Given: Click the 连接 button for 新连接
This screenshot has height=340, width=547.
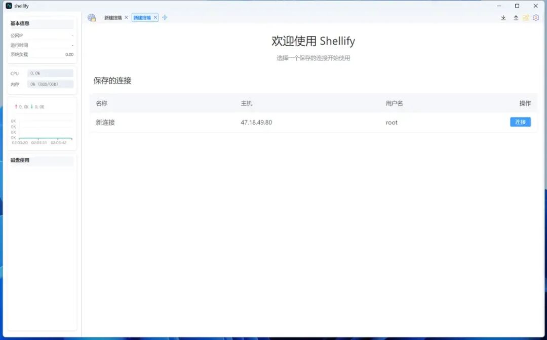Looking at the screenshot, I should [520, 122].
